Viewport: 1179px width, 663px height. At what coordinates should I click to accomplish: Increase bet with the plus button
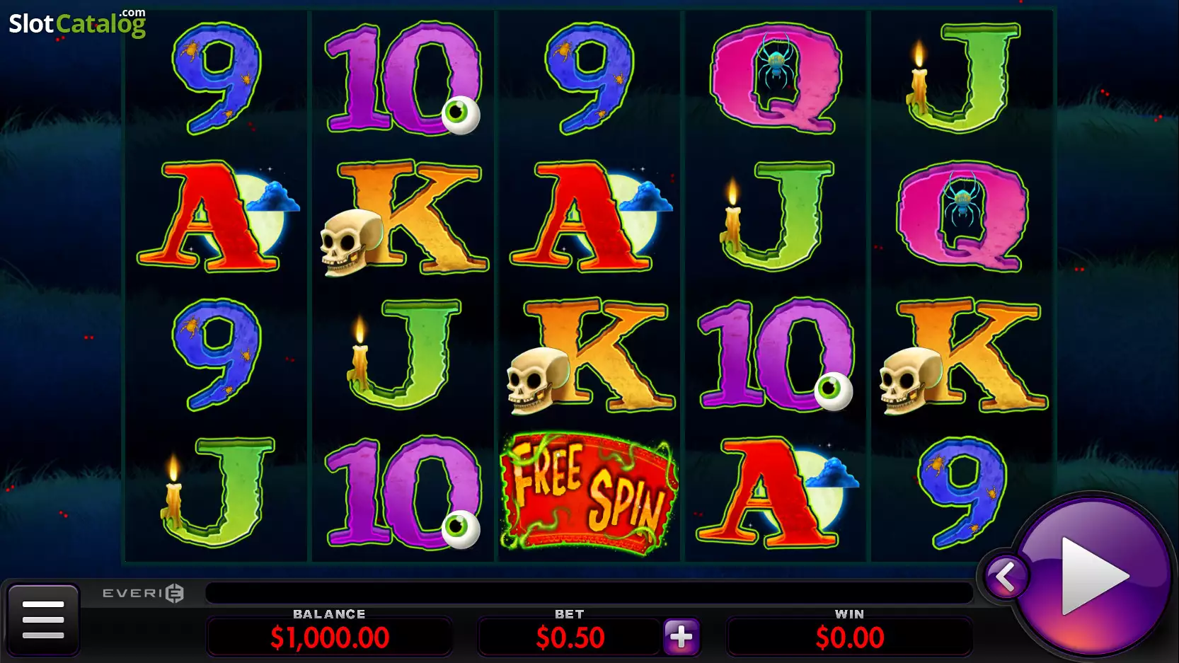coord(681,637)
